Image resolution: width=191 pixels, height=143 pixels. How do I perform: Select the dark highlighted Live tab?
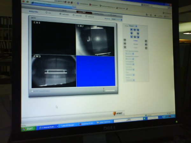(x=84, y=12)
